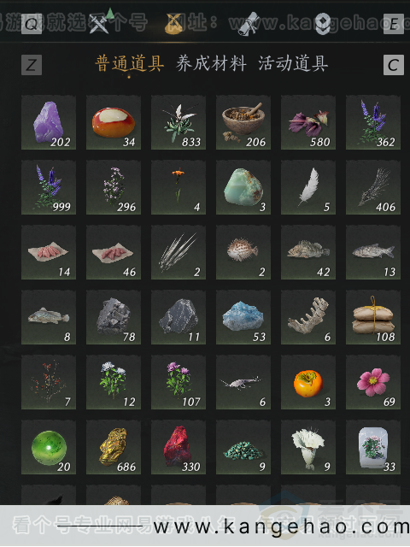Switch to the 活动道具 tab
The image size is (410, 547).
tap(293, 64)
